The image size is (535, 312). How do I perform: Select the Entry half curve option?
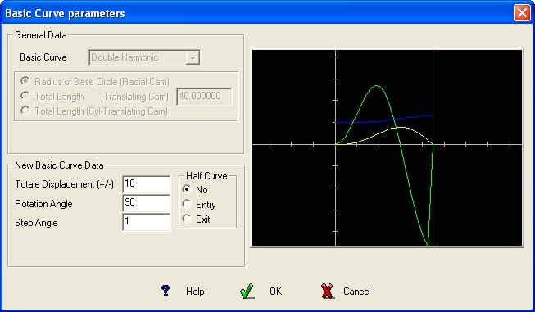187,204
